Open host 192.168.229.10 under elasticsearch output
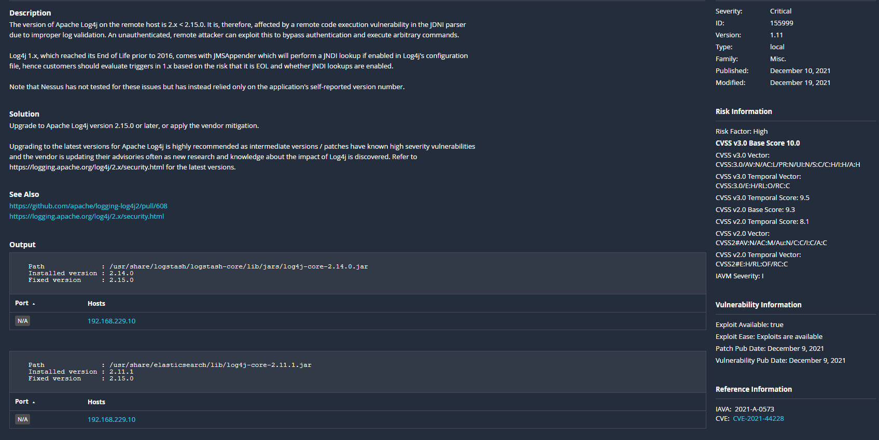This screenshot has width=879, height=440. [x=111, y=420]
